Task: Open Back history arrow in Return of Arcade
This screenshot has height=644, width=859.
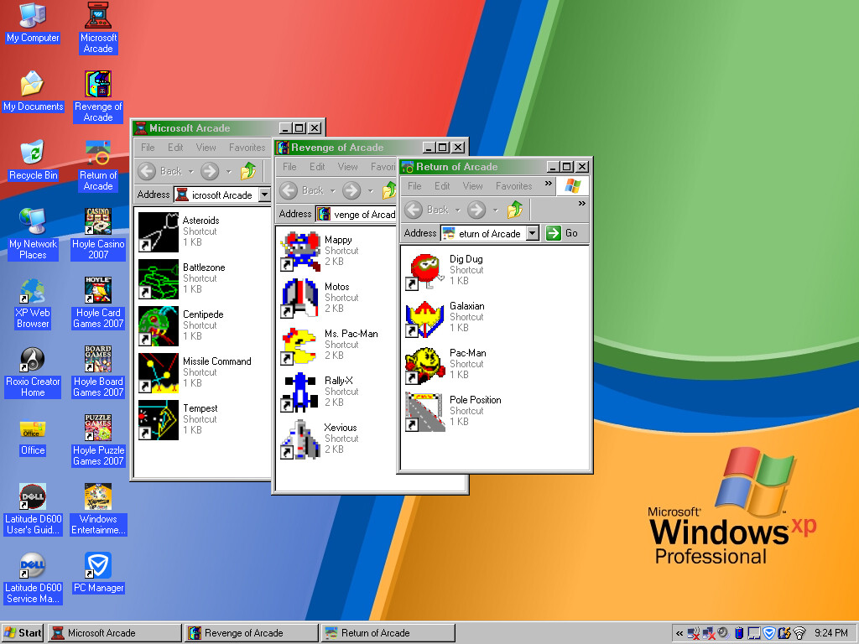Action: [x=458, y=210]
